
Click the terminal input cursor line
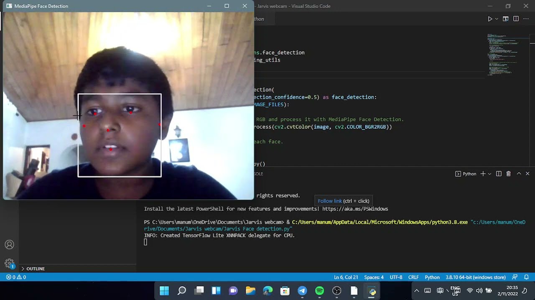pyautogui.click(x=145, y=242)
